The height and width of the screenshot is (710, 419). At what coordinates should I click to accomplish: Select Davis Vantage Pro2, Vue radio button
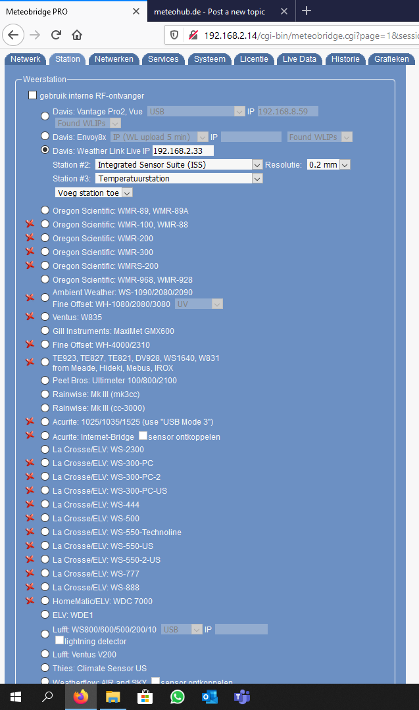point(45,116)
